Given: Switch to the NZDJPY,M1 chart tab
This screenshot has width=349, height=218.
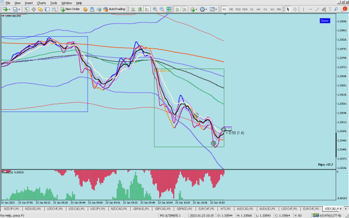Looking at the screenshot, I should tap(11, 209).
